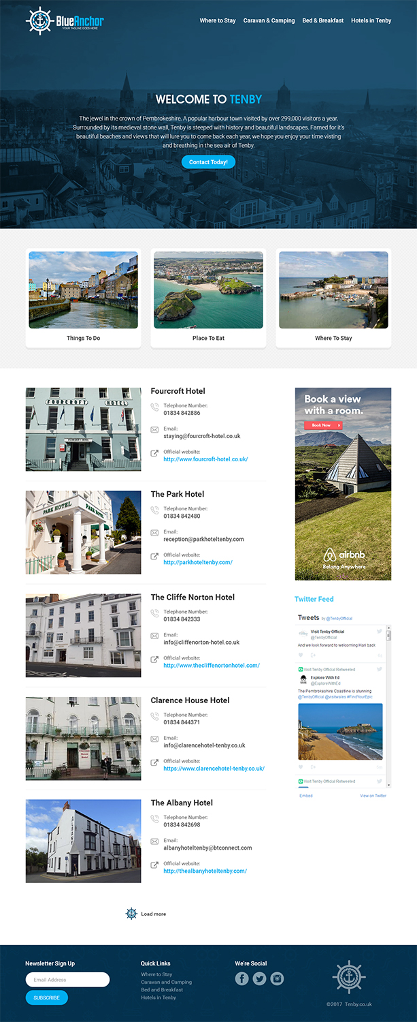Click Clarence House Hotel external website icon
Viewport: 417px width, 1022px height.
pyautogui.click(x=154, y=762)
